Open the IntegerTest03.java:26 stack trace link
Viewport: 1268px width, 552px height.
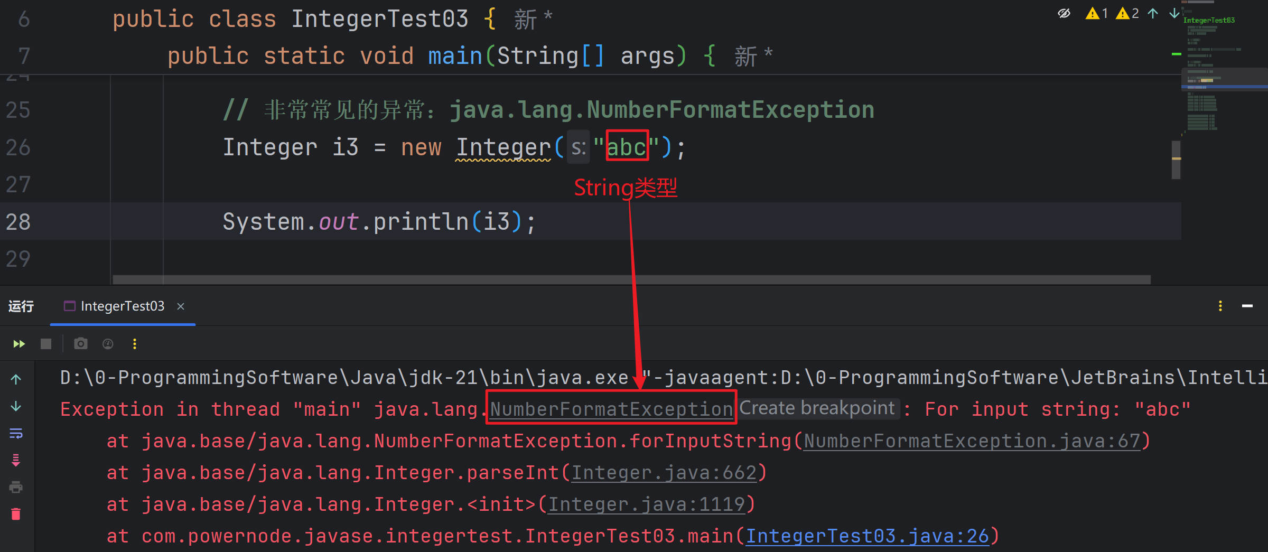866,536
